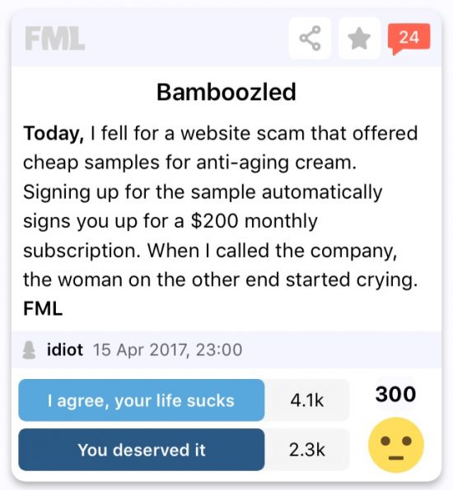Click the bold "Today," opening word
This screenshot has height=490, width=453.
[x=54, y=134]
